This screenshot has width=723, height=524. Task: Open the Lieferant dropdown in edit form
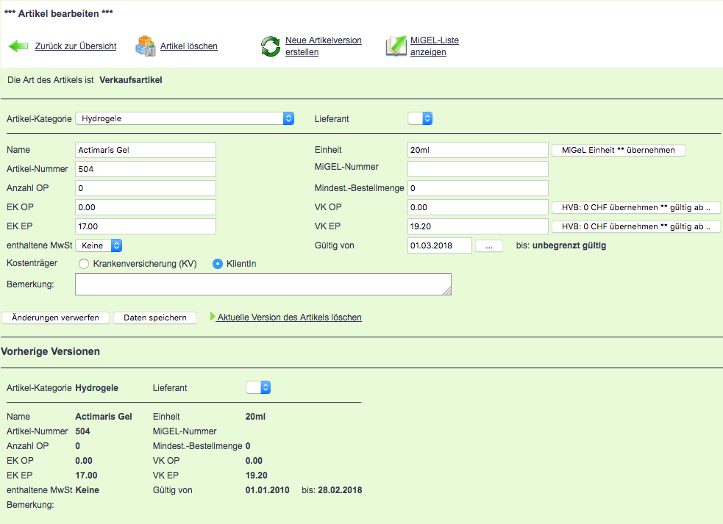[420, 118]
